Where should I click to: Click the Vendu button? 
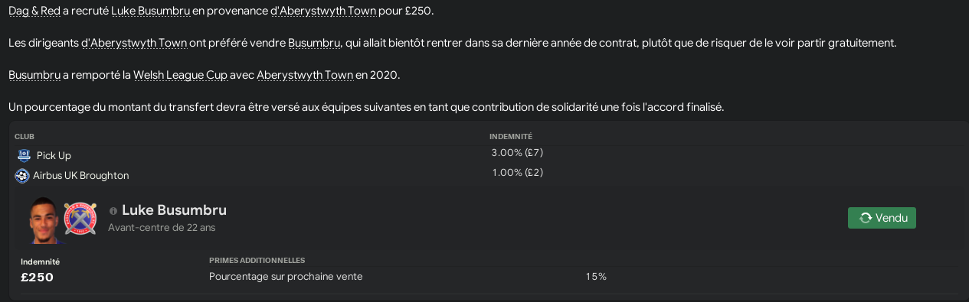(x=882, y=218)
